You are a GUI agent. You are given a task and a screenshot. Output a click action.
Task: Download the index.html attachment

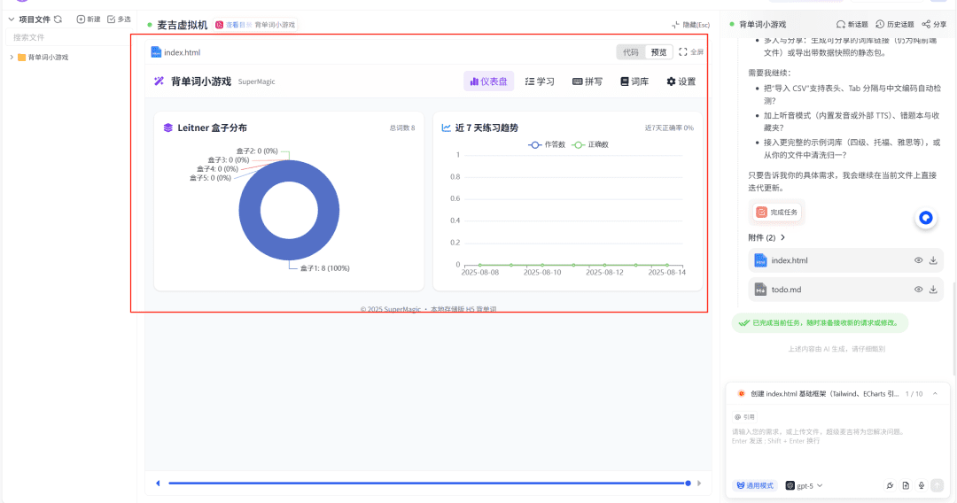click(x=932, y=260)
